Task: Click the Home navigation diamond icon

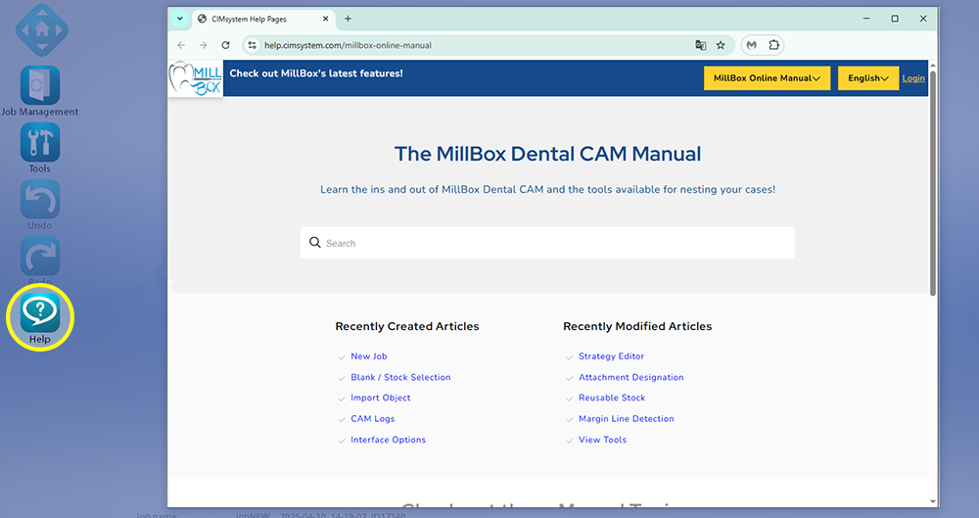Action: 42,29
